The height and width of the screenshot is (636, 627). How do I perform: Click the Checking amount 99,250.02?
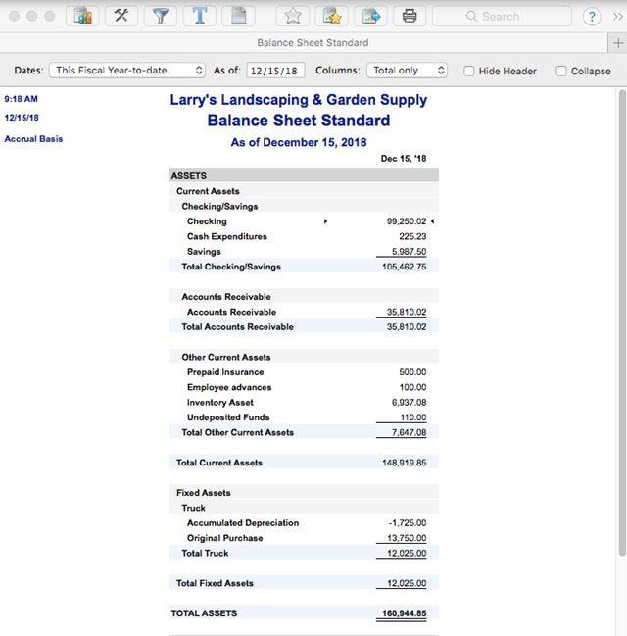[x=407, y=221]
